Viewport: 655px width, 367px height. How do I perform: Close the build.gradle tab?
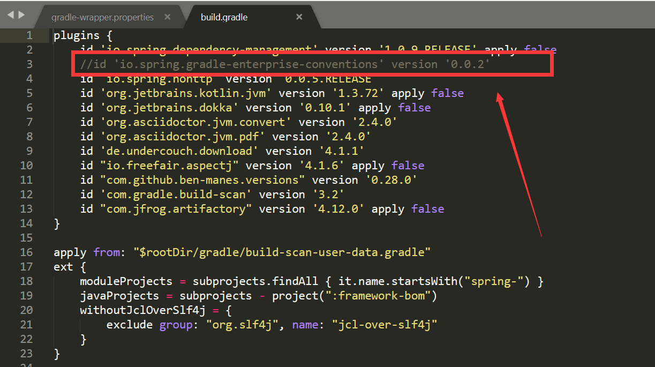pyautogui.click(x=299, y=17)
